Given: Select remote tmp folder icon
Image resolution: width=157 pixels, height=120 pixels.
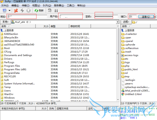Looking at the screenshot, I should 123,76.
